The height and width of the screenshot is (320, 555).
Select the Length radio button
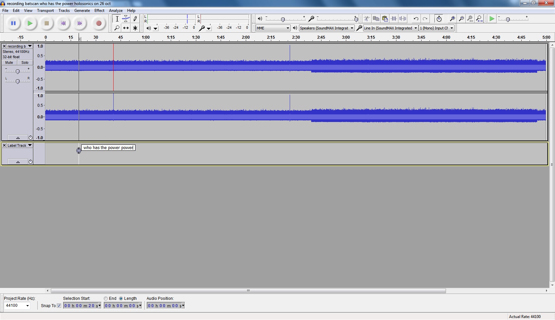click(x=121, y=299)
